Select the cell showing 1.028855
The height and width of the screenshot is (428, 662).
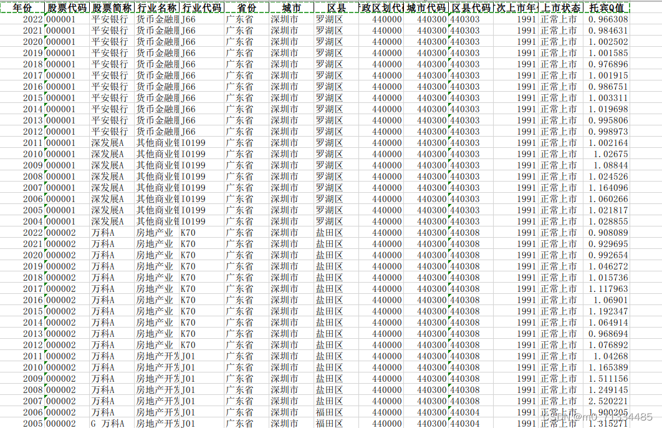click(x=607, y=221)
